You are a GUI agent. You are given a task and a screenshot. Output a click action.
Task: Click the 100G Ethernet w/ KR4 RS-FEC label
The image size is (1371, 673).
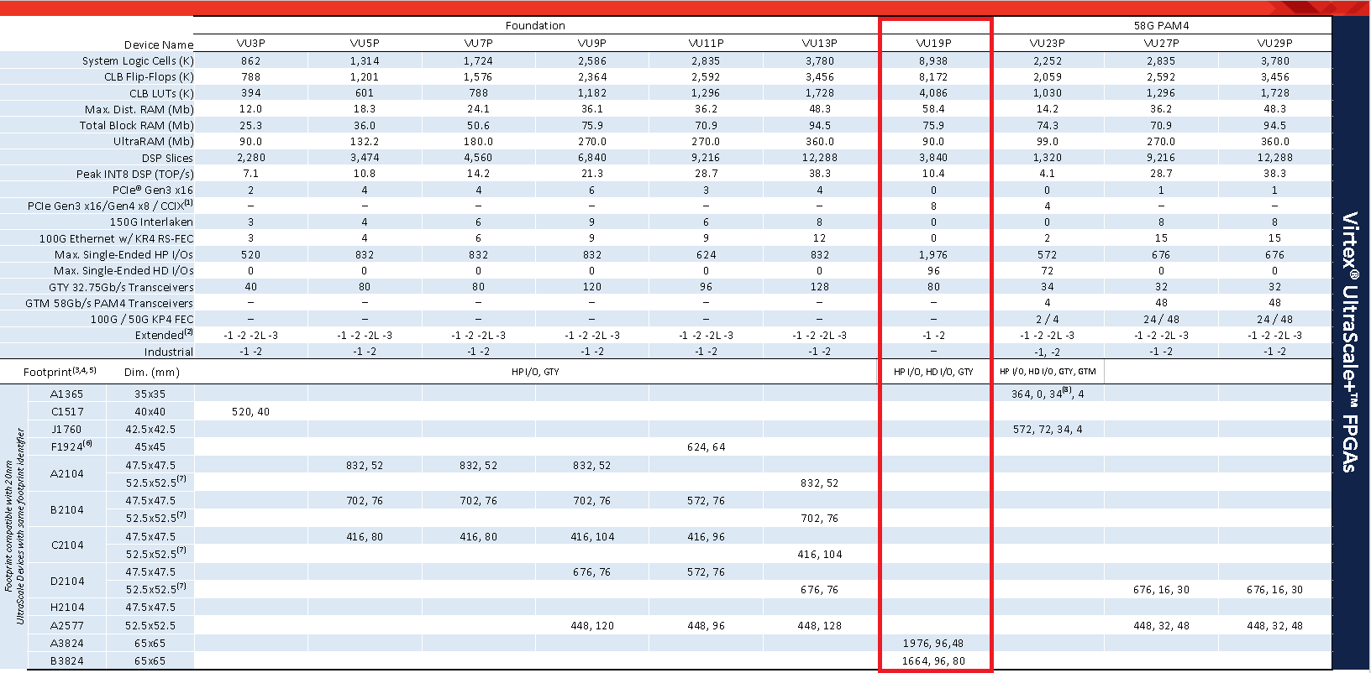[x=116, y=239]
